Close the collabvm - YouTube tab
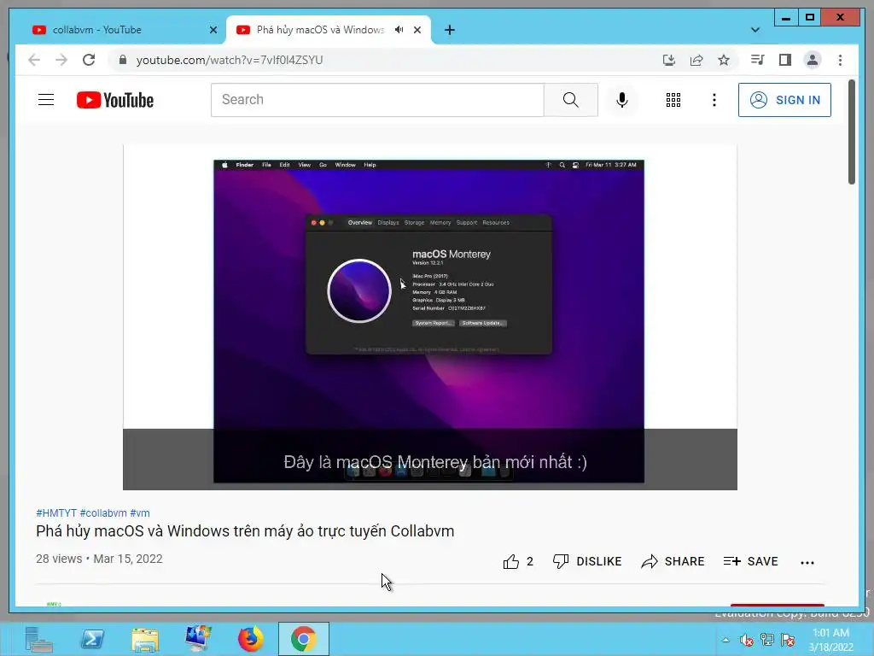Viewport: 874px width, 656px height. [x=213, y=30]
